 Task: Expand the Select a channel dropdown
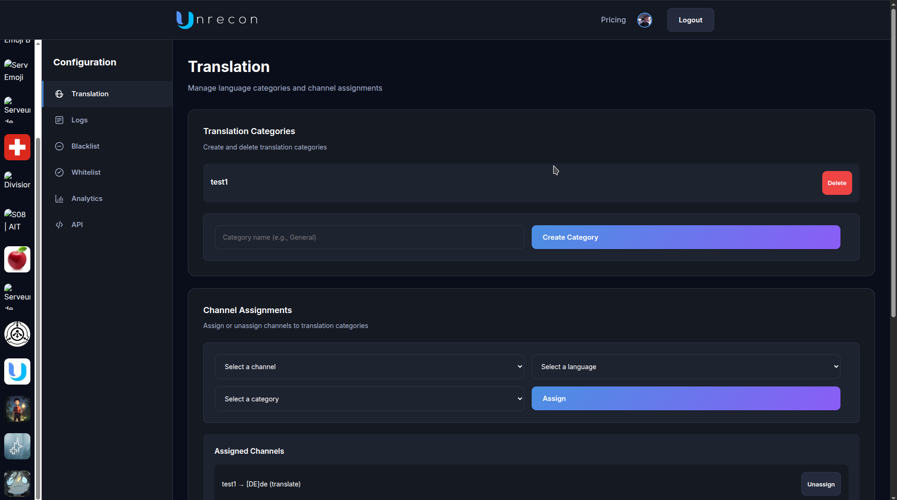click(369, 367)
